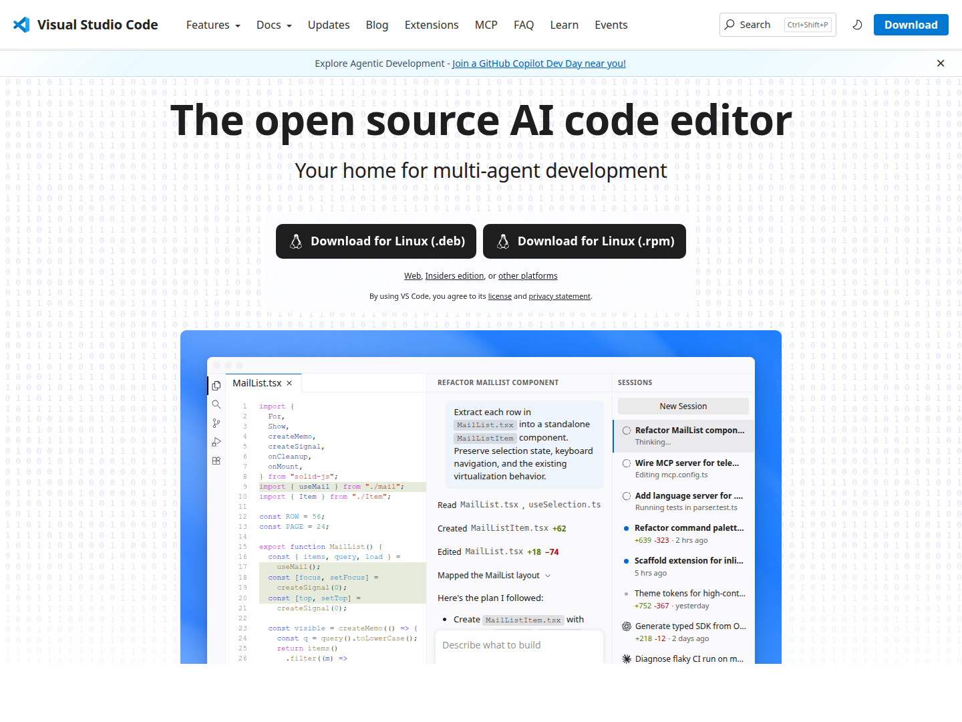962x722 pixels.
Task: Click the Wire MCP server session status circle
Action: pos(627,463)
